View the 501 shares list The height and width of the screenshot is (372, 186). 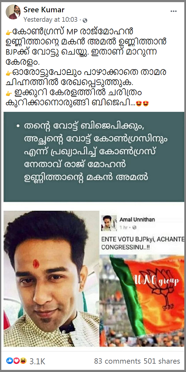coord(162,361)
